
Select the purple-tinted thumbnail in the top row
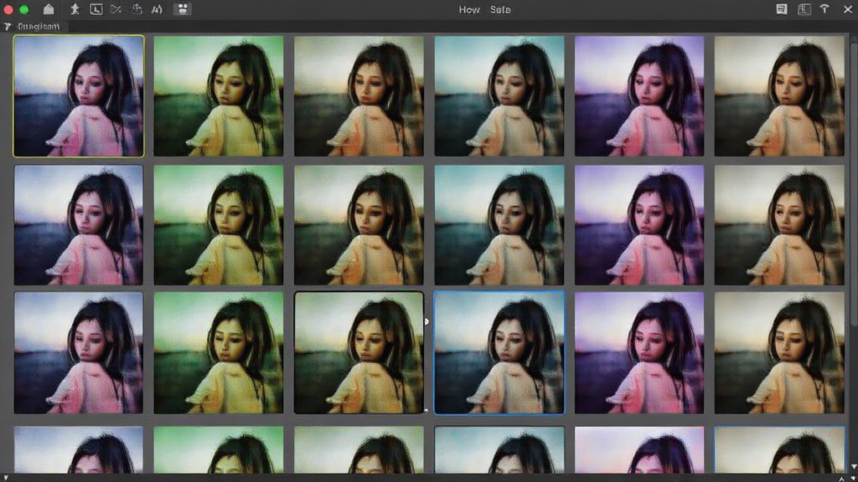click(x=639, y=96)
